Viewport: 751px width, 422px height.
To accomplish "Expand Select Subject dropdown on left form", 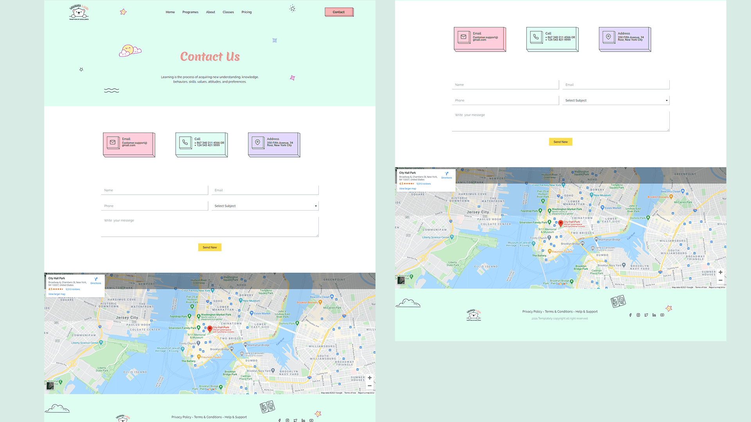I will click(265, 206).
